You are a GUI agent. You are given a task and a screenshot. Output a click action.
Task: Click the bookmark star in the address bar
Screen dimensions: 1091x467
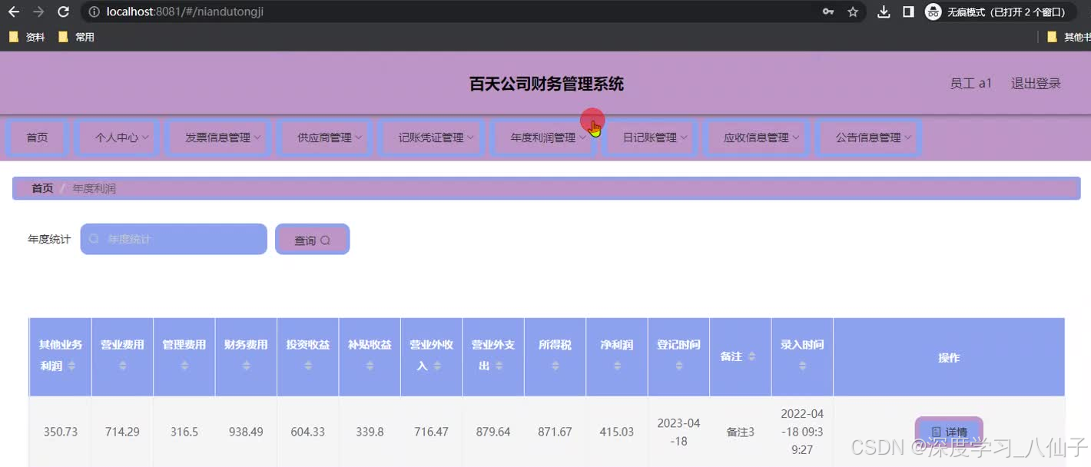tap(853, 12)
